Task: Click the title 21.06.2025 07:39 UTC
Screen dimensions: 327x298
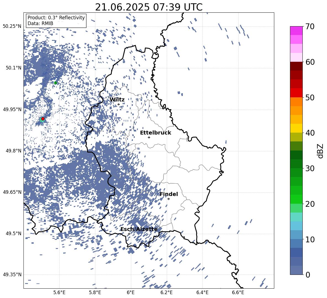Action: [x=149, y=7]
